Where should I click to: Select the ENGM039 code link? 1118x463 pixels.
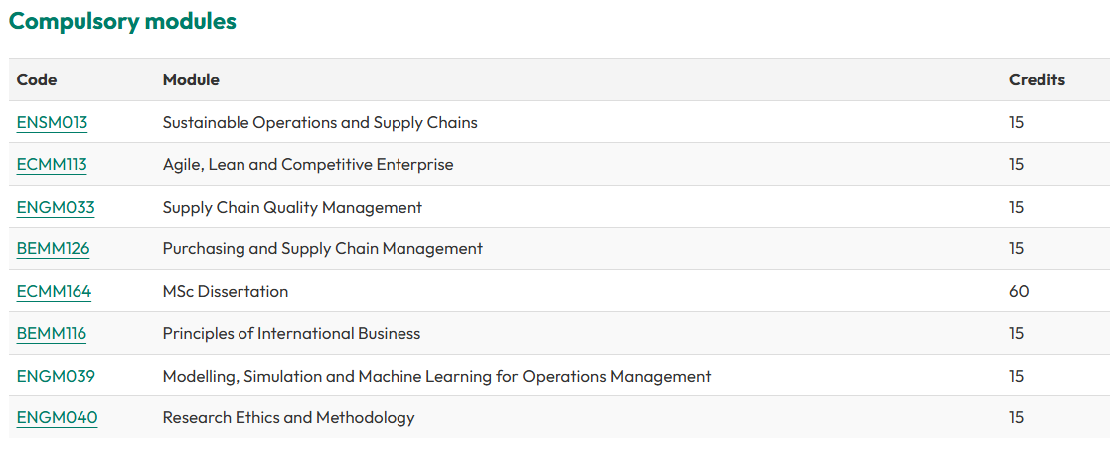coord(56,377)
